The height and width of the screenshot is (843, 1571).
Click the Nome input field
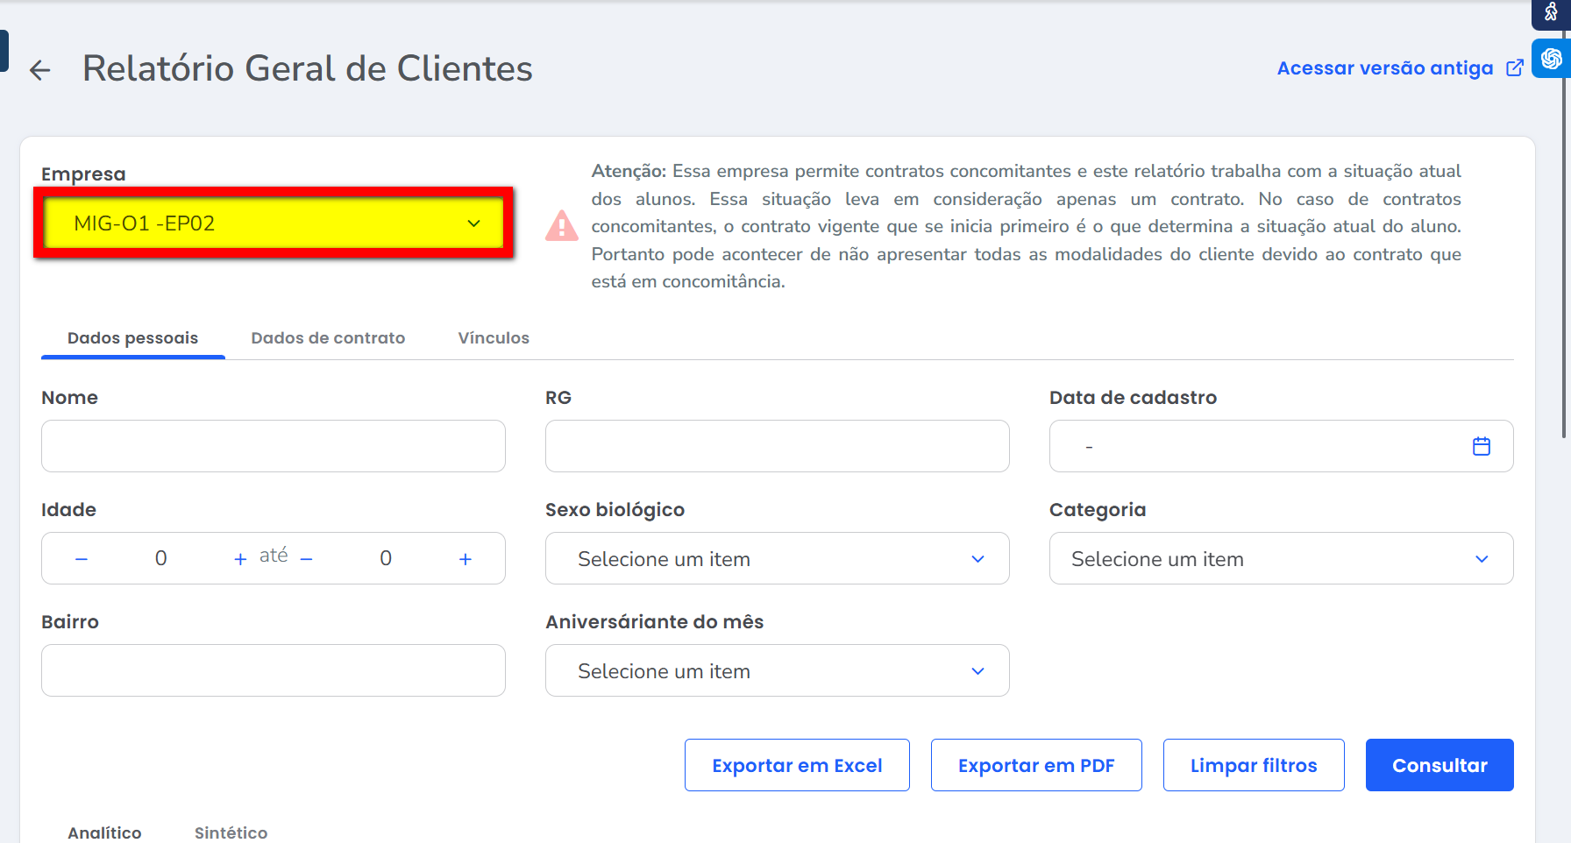[274, 446]
